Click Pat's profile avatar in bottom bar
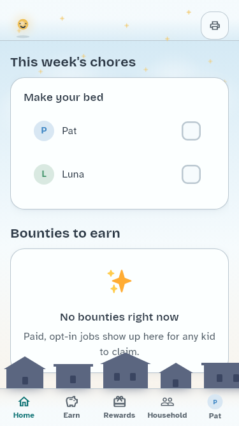 (215, 402)
